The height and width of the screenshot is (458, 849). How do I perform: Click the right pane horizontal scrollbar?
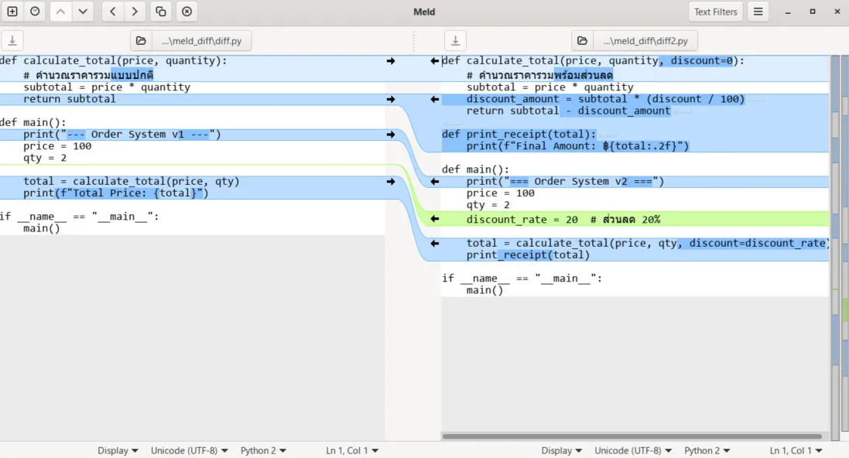(x=632, y=436)
